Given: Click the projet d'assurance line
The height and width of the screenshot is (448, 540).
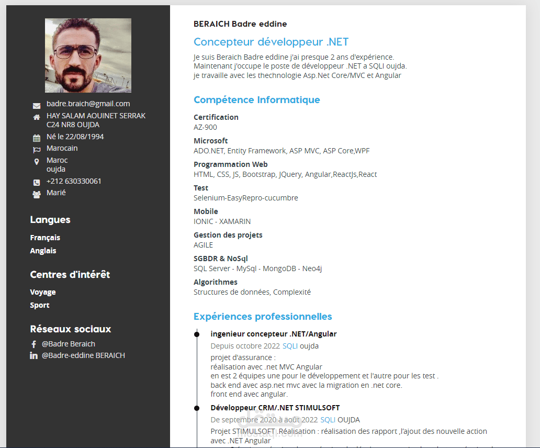Looking at the screenshot, I should click(x=243, y=357).
